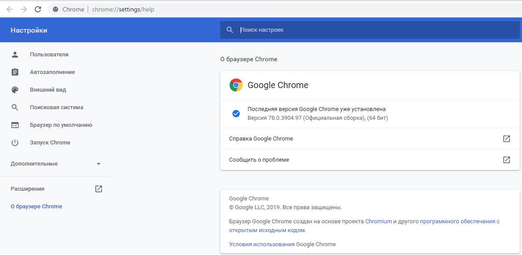Click external link icon for Справка Google Chrome
Viewport: 522px width, 255px height.
[507, 139]
